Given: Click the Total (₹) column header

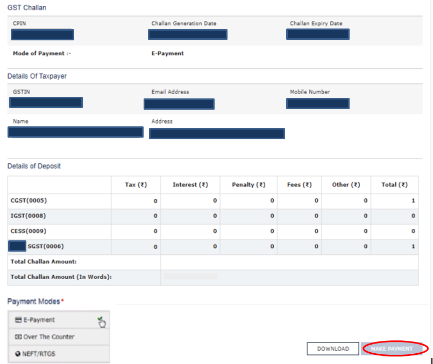Looking at the screenshot, I should click(394, 184).
